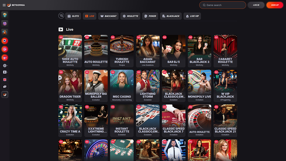Expand the soccer ball sidebar menu
This screenshot has width=286, height=161.
(x=5, y=65)
